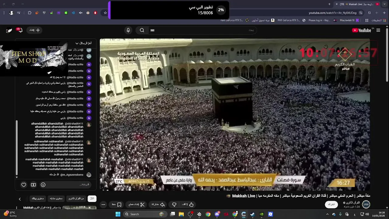
Task: Open the Chrome extensions puzzle icon
Action: [x=29, y=13]
